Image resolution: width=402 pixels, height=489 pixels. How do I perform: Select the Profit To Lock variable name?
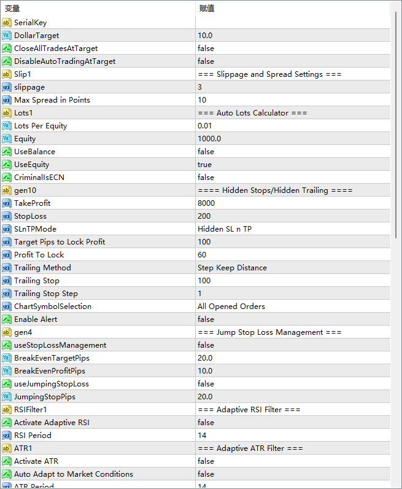pos(39,255)
